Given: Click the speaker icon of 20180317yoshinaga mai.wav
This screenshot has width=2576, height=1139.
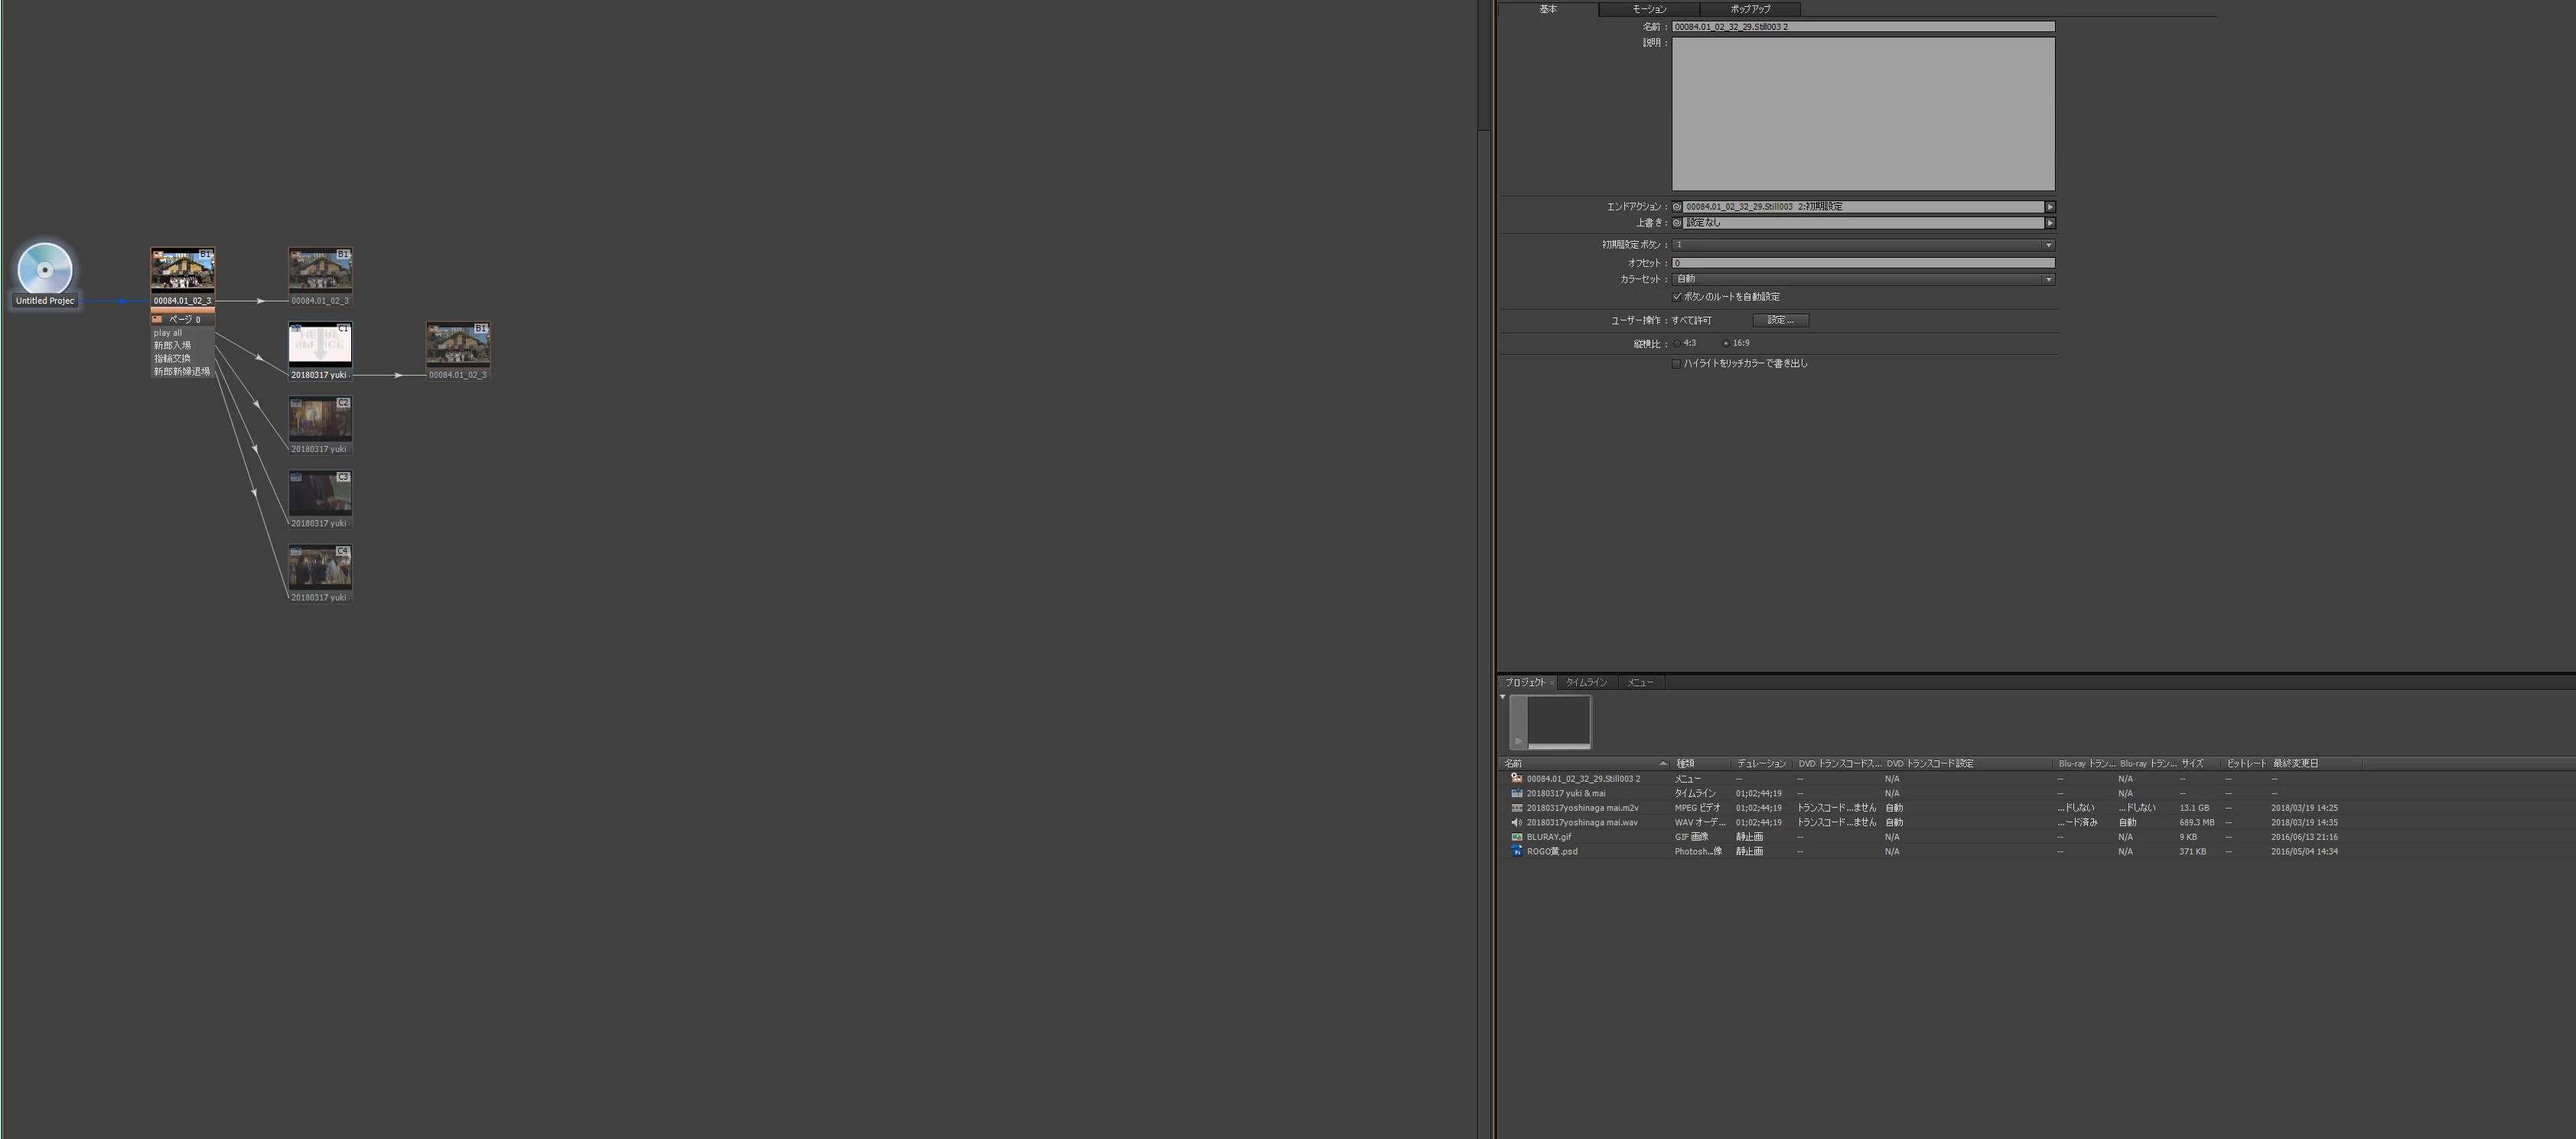Looking at the screenshot, I should 1516,822.
